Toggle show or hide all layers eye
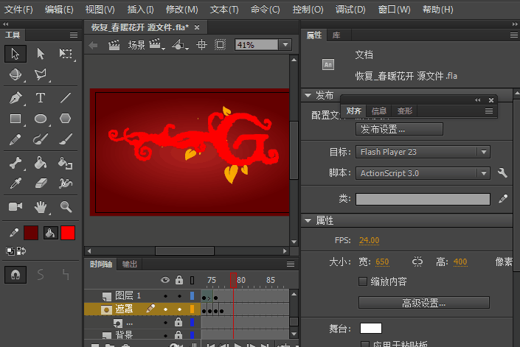Screen dimensions: 520x347 (x=165, y=281)
